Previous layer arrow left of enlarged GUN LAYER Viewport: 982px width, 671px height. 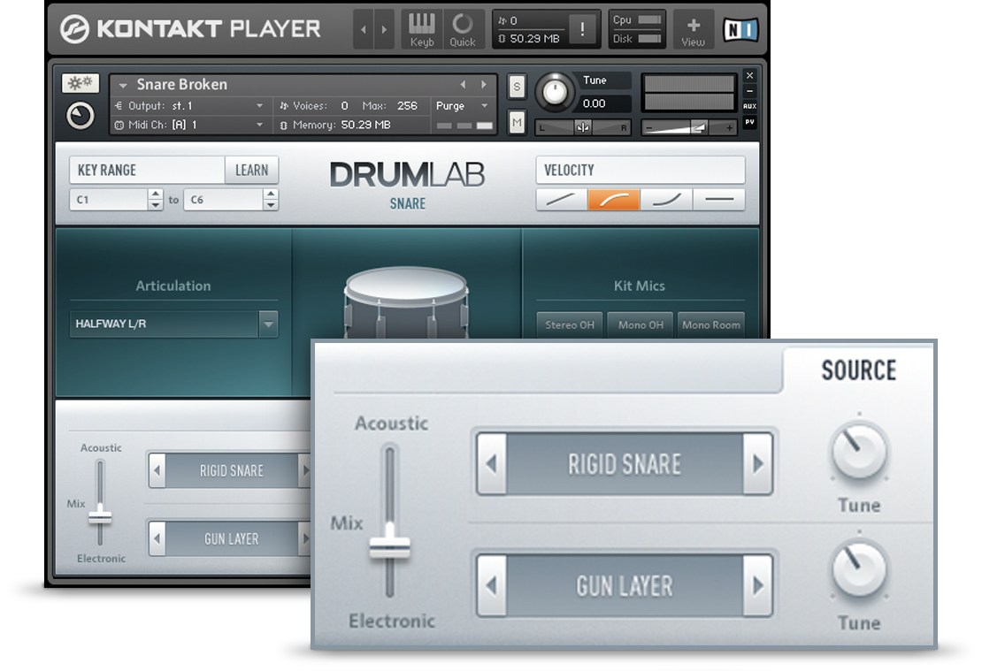tap(492, 585)
